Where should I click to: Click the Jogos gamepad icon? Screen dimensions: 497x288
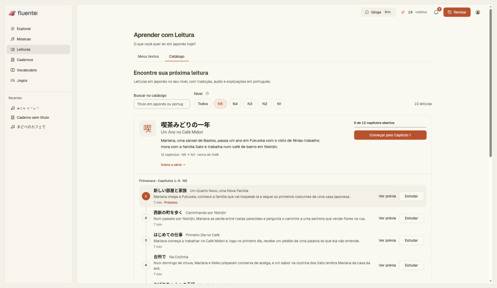pyautogui.click(x=13, y=80)
